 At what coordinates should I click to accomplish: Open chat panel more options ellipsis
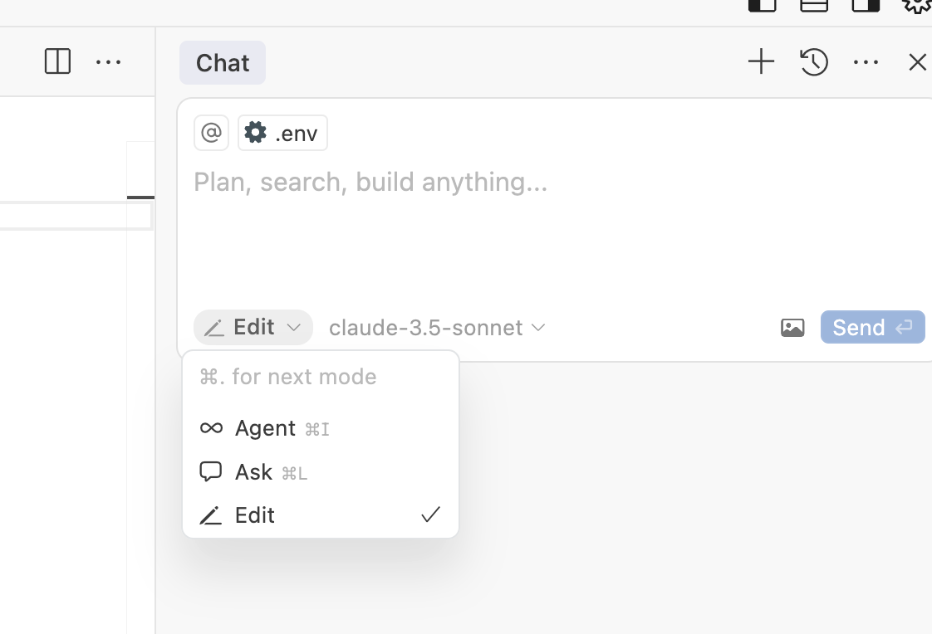866,62
